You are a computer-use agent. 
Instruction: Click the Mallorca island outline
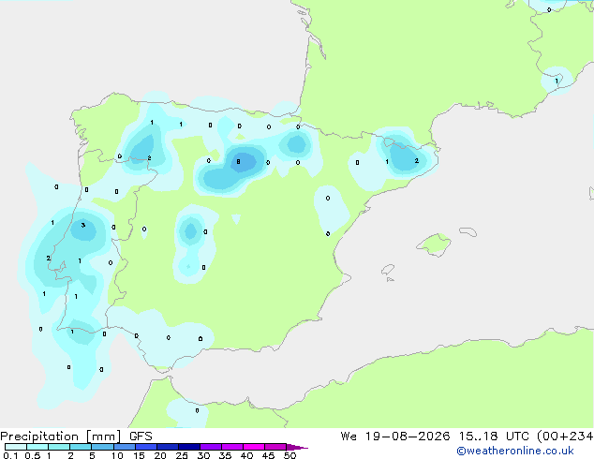pos(434,244)
